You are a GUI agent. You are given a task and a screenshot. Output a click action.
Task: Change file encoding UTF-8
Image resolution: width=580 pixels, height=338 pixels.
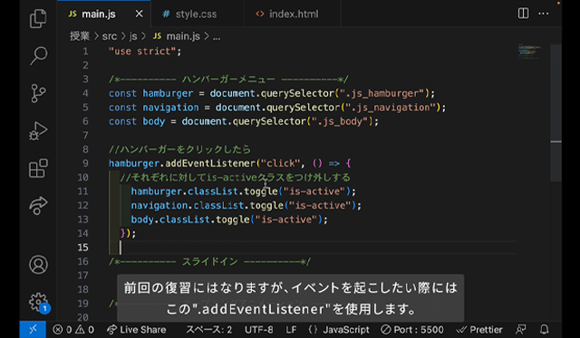click(x=259, y=330)
